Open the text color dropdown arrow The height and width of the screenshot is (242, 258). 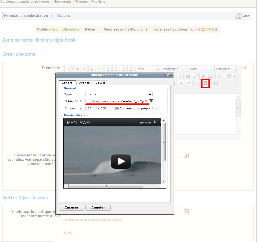pos(224,76)
